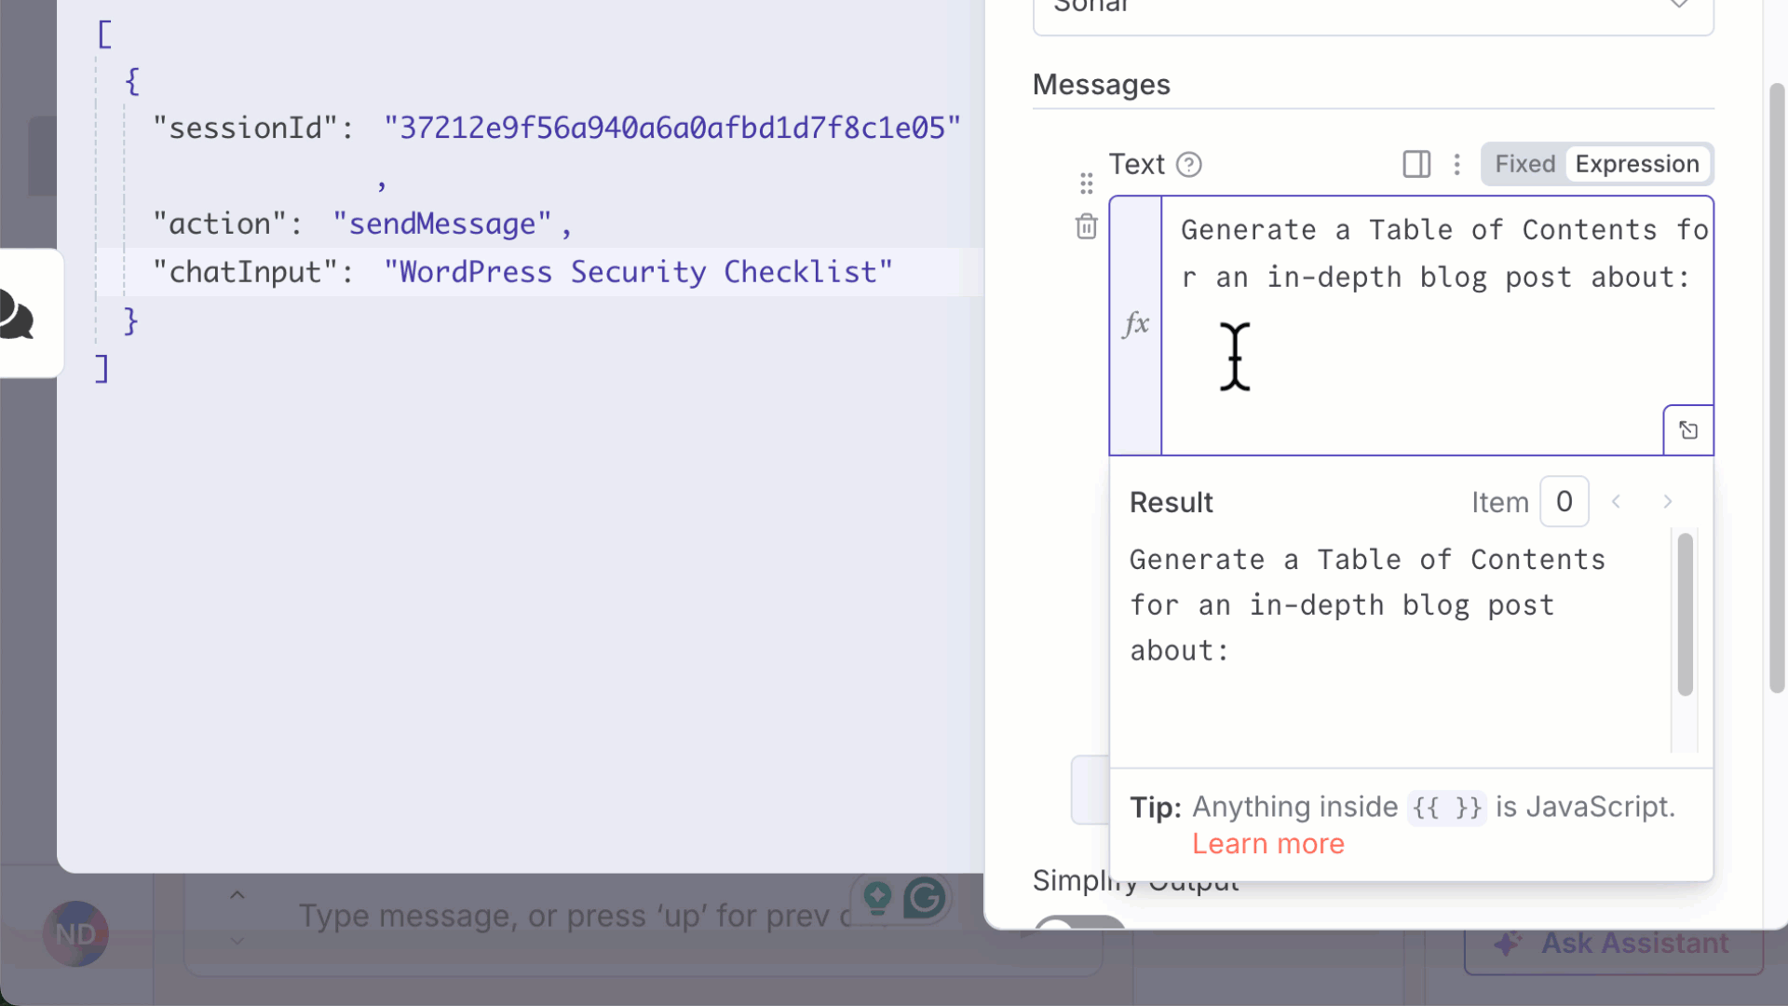The width and height of the screenshot is (1788, 1006).
Task: Click the Result panel scrollbar
Action: (x=1685, y=615)
